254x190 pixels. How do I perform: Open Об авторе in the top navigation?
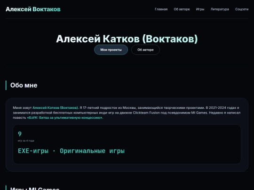coord(182,9)
